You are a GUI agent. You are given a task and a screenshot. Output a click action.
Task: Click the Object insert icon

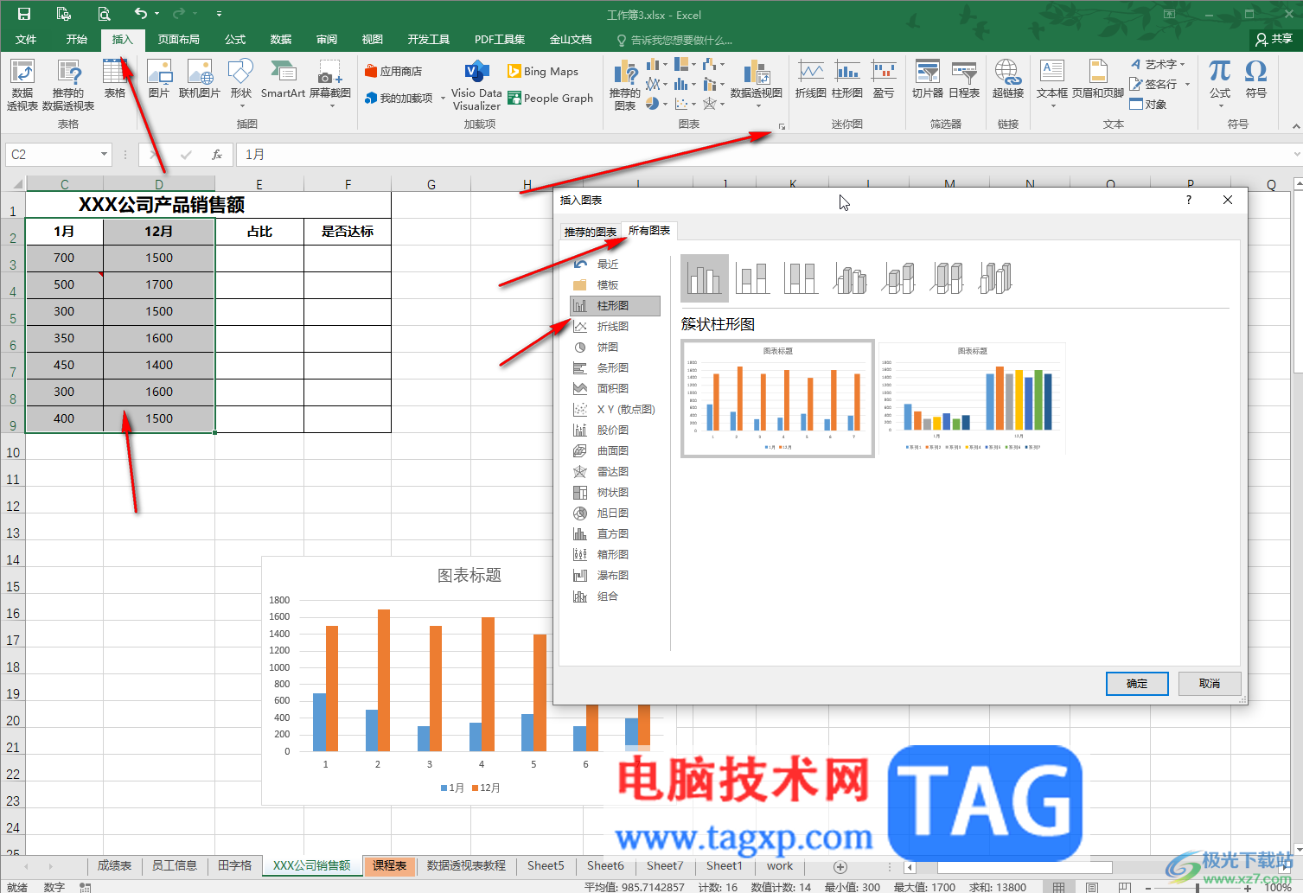point(1148,104)
